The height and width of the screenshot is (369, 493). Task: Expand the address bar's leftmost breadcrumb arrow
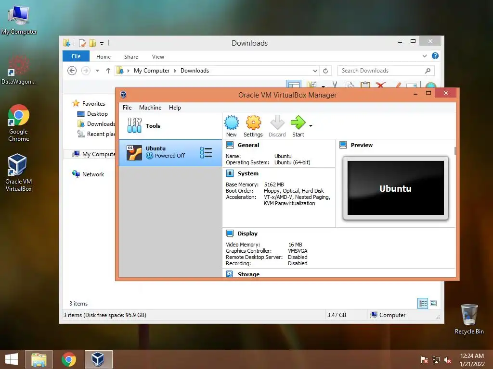[128, 71]
